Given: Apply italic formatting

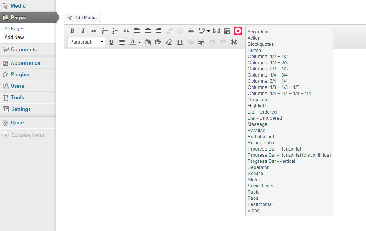Looking at the screenshot, I should click(x=83, y=31).
